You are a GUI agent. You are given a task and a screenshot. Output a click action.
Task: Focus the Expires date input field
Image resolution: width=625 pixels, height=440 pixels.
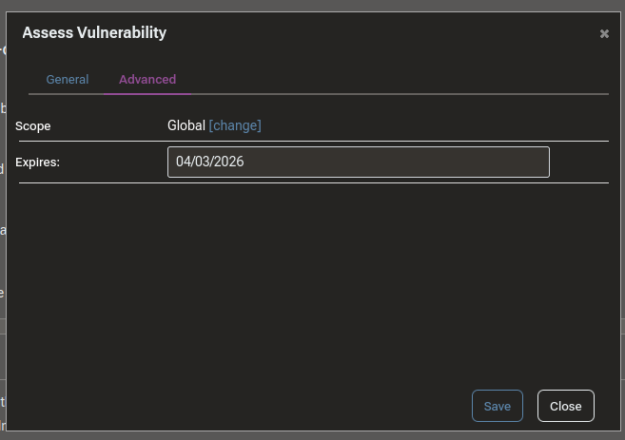click(358, 162)
